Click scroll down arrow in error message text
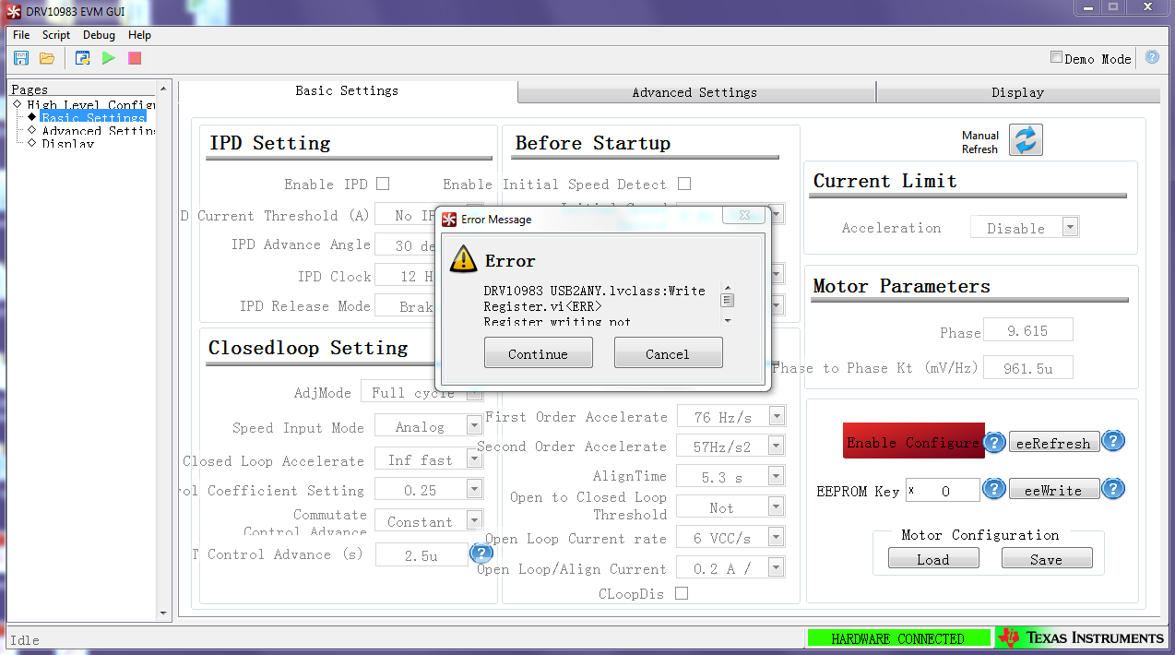This screenshot has width=1175, height=655. click(728, 320)
